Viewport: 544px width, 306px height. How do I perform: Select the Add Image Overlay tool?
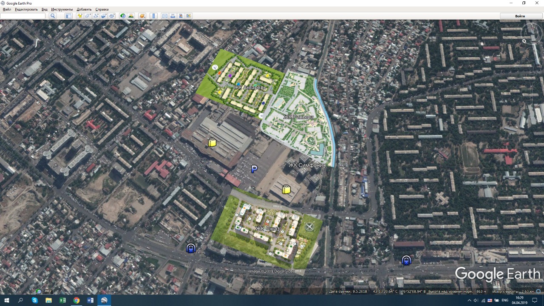(x=104, y=16)
